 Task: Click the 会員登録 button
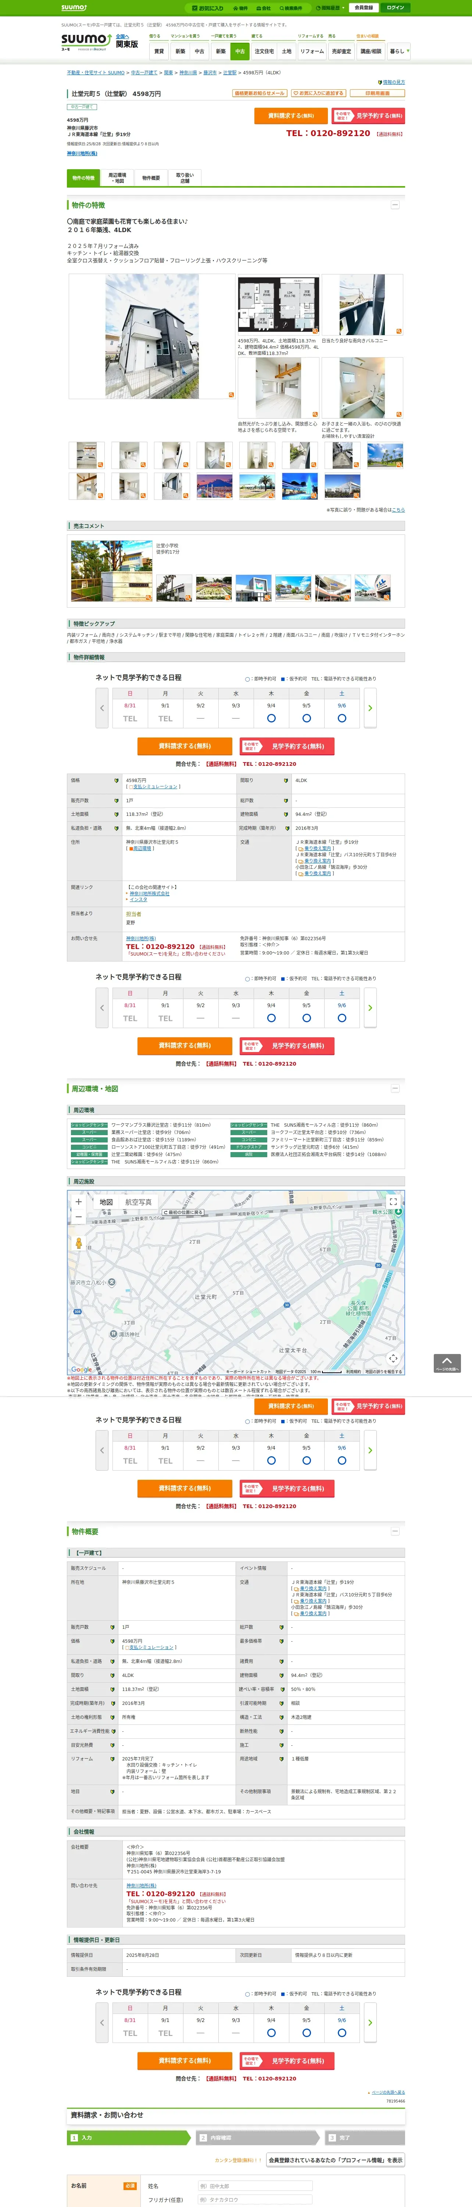point(363,8)
